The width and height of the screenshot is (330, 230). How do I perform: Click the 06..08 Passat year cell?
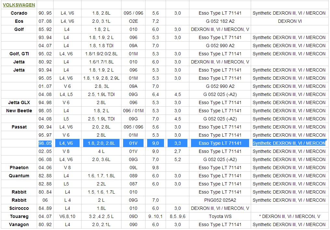point(45,160)
